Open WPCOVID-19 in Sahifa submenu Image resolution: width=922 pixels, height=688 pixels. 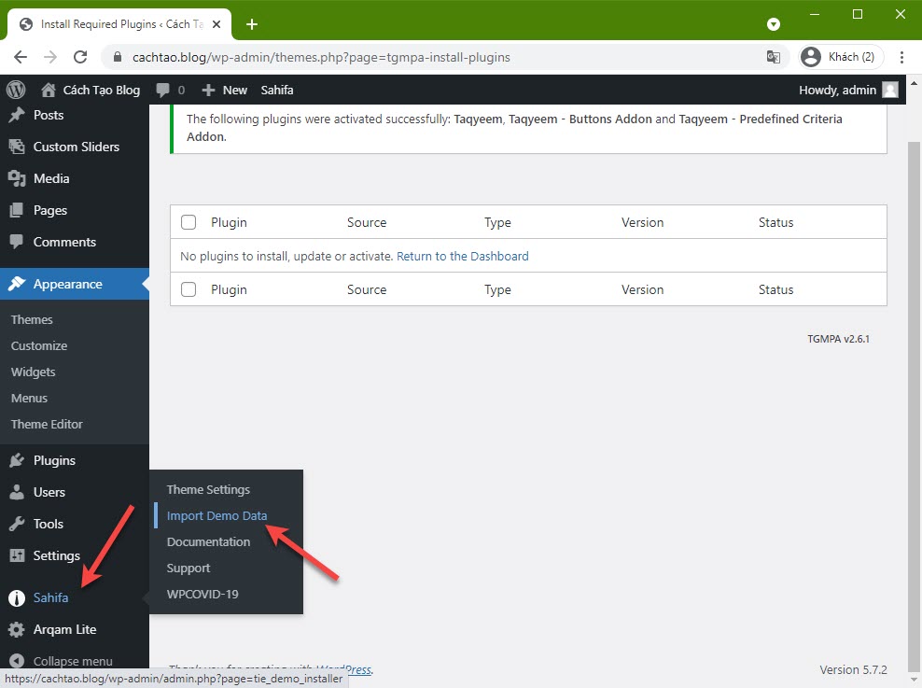pyautogui.click(x=203, y=594)
